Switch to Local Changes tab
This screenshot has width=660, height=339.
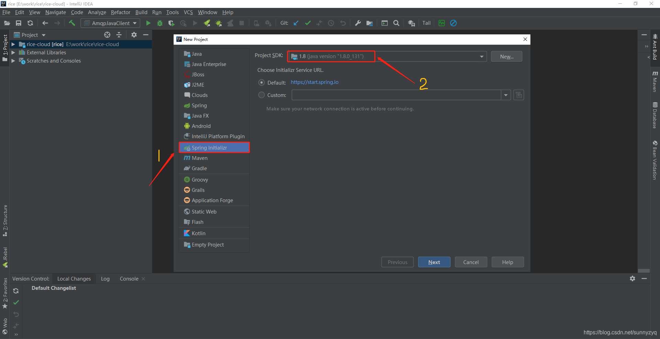[74, 279]
